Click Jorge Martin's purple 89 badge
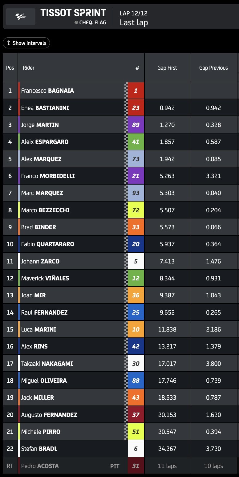Viewport: 239px width, 477px height. pyautogui.click(x=136, y=125)
